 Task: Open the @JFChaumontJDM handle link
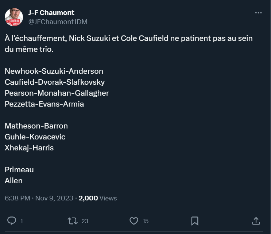pos(58,22)
